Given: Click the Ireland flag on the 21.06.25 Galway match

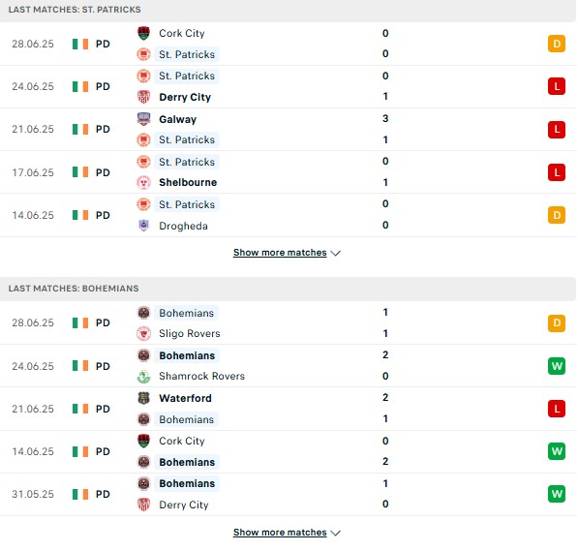Looking at the screenshot, I should point(80,129).
